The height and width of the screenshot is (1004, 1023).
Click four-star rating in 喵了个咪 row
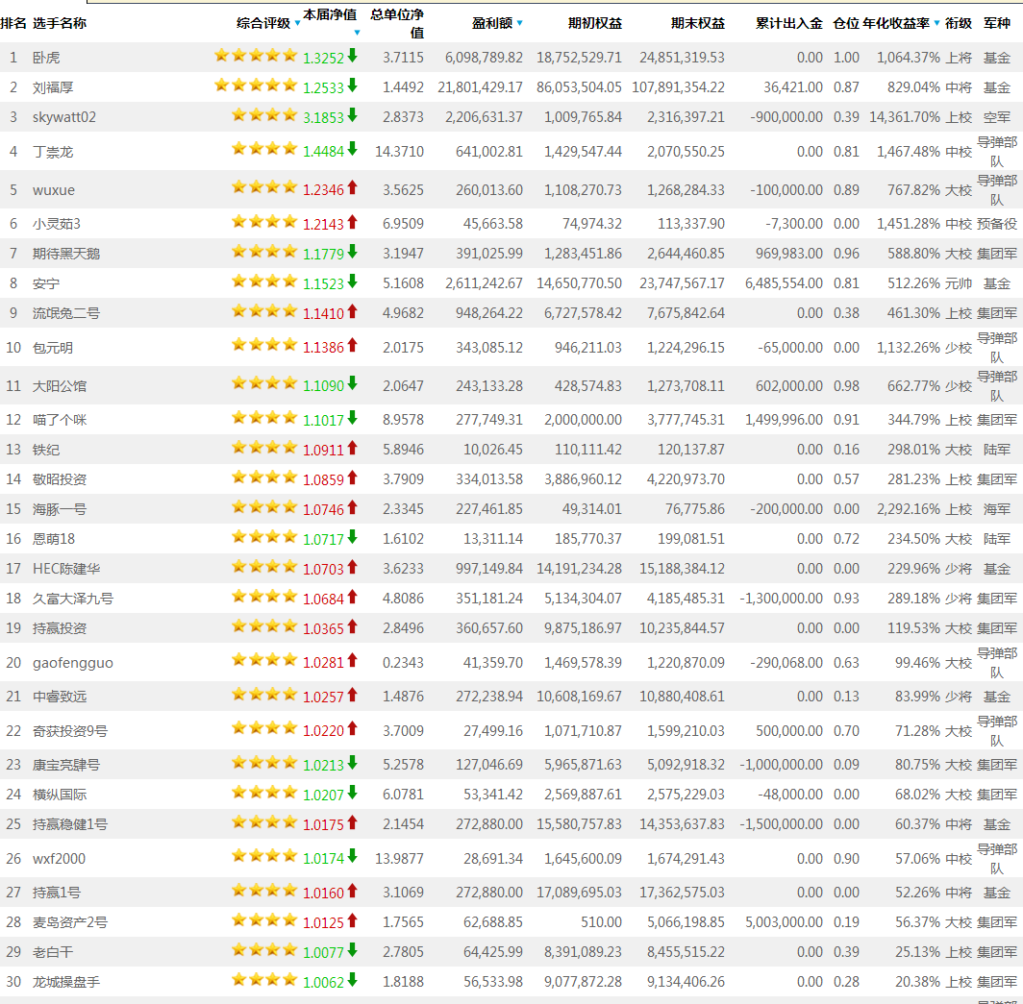[264, 417]
